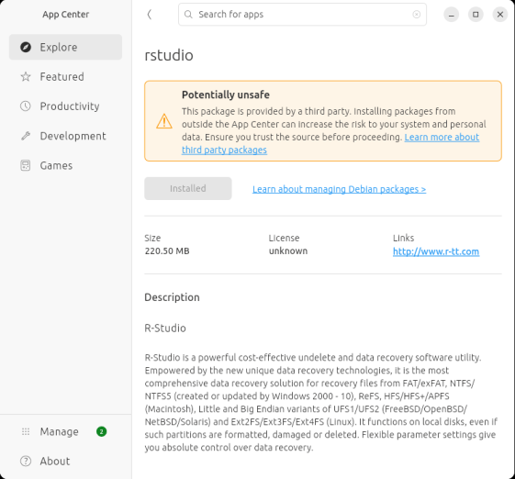The width and height of the screenshot is (515, 479).
Task: Visit the http://www.r-tt.com link
Action: coord(436,251)
